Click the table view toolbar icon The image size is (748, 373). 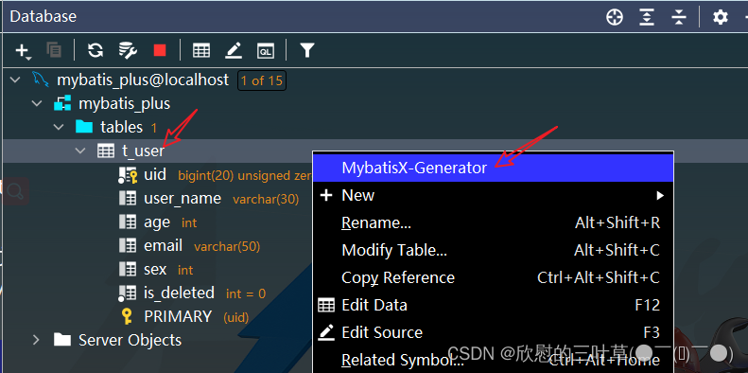201,50
